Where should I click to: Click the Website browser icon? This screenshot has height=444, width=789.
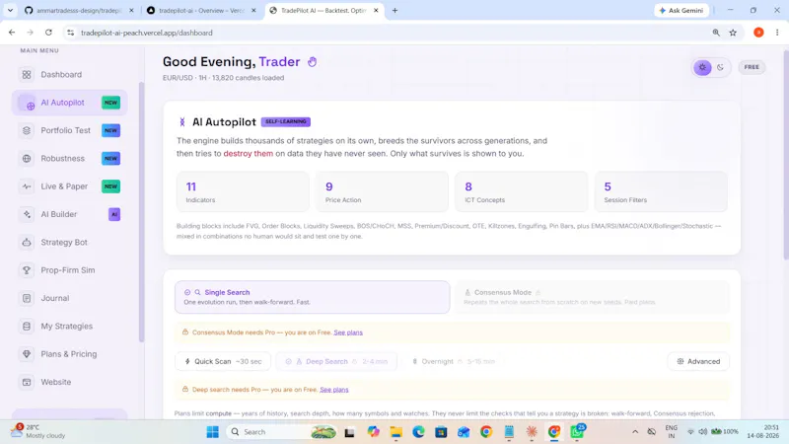27,382
